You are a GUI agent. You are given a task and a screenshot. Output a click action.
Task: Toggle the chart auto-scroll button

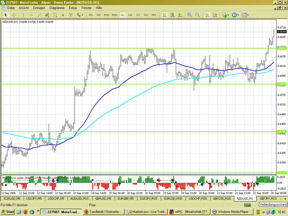pyautogui.click(x=207, y=15)
